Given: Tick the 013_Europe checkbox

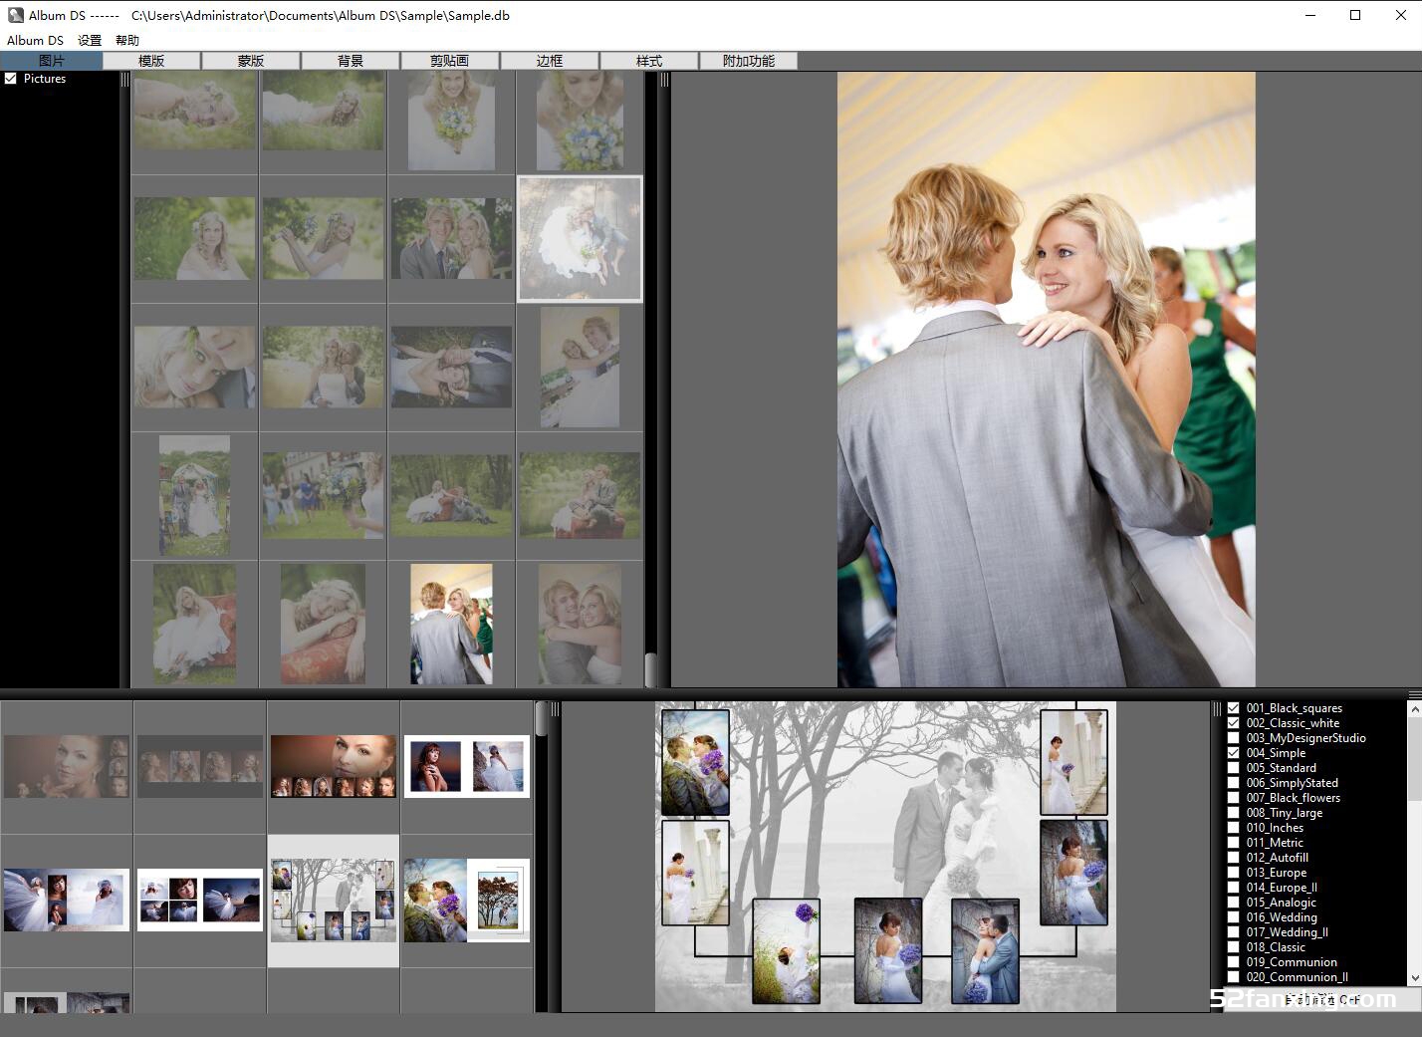Looking at the screenshot, I should click(1234, 873).
